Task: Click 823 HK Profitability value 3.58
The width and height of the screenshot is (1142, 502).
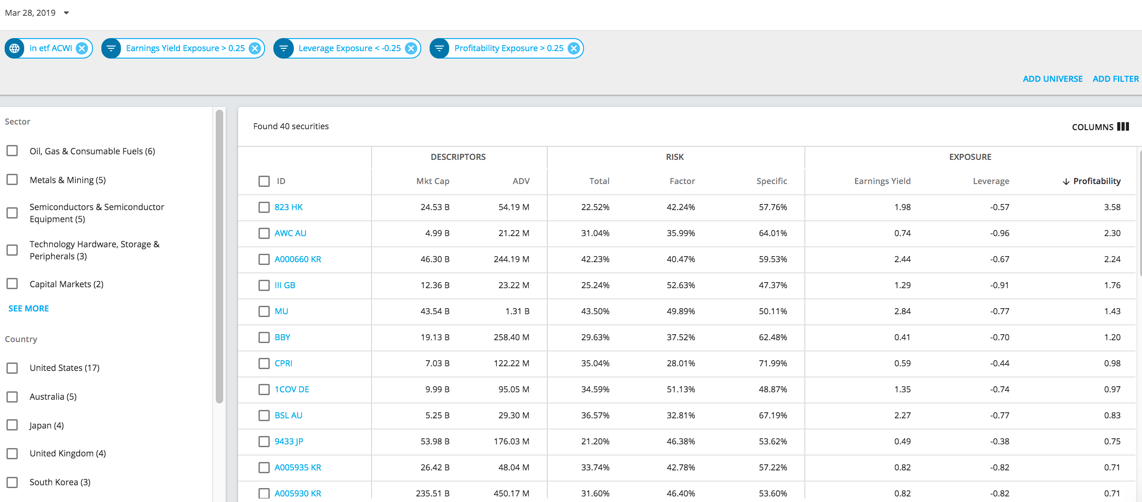Action: pyautogui.click(x=1112, y=207)
